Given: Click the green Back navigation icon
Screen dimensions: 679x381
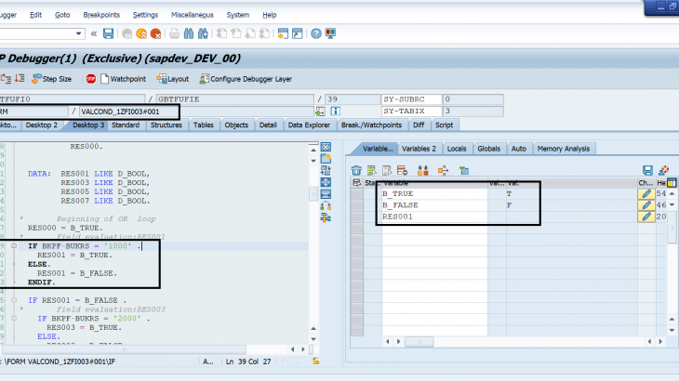Looking at the screenshot, I should 126,33.
